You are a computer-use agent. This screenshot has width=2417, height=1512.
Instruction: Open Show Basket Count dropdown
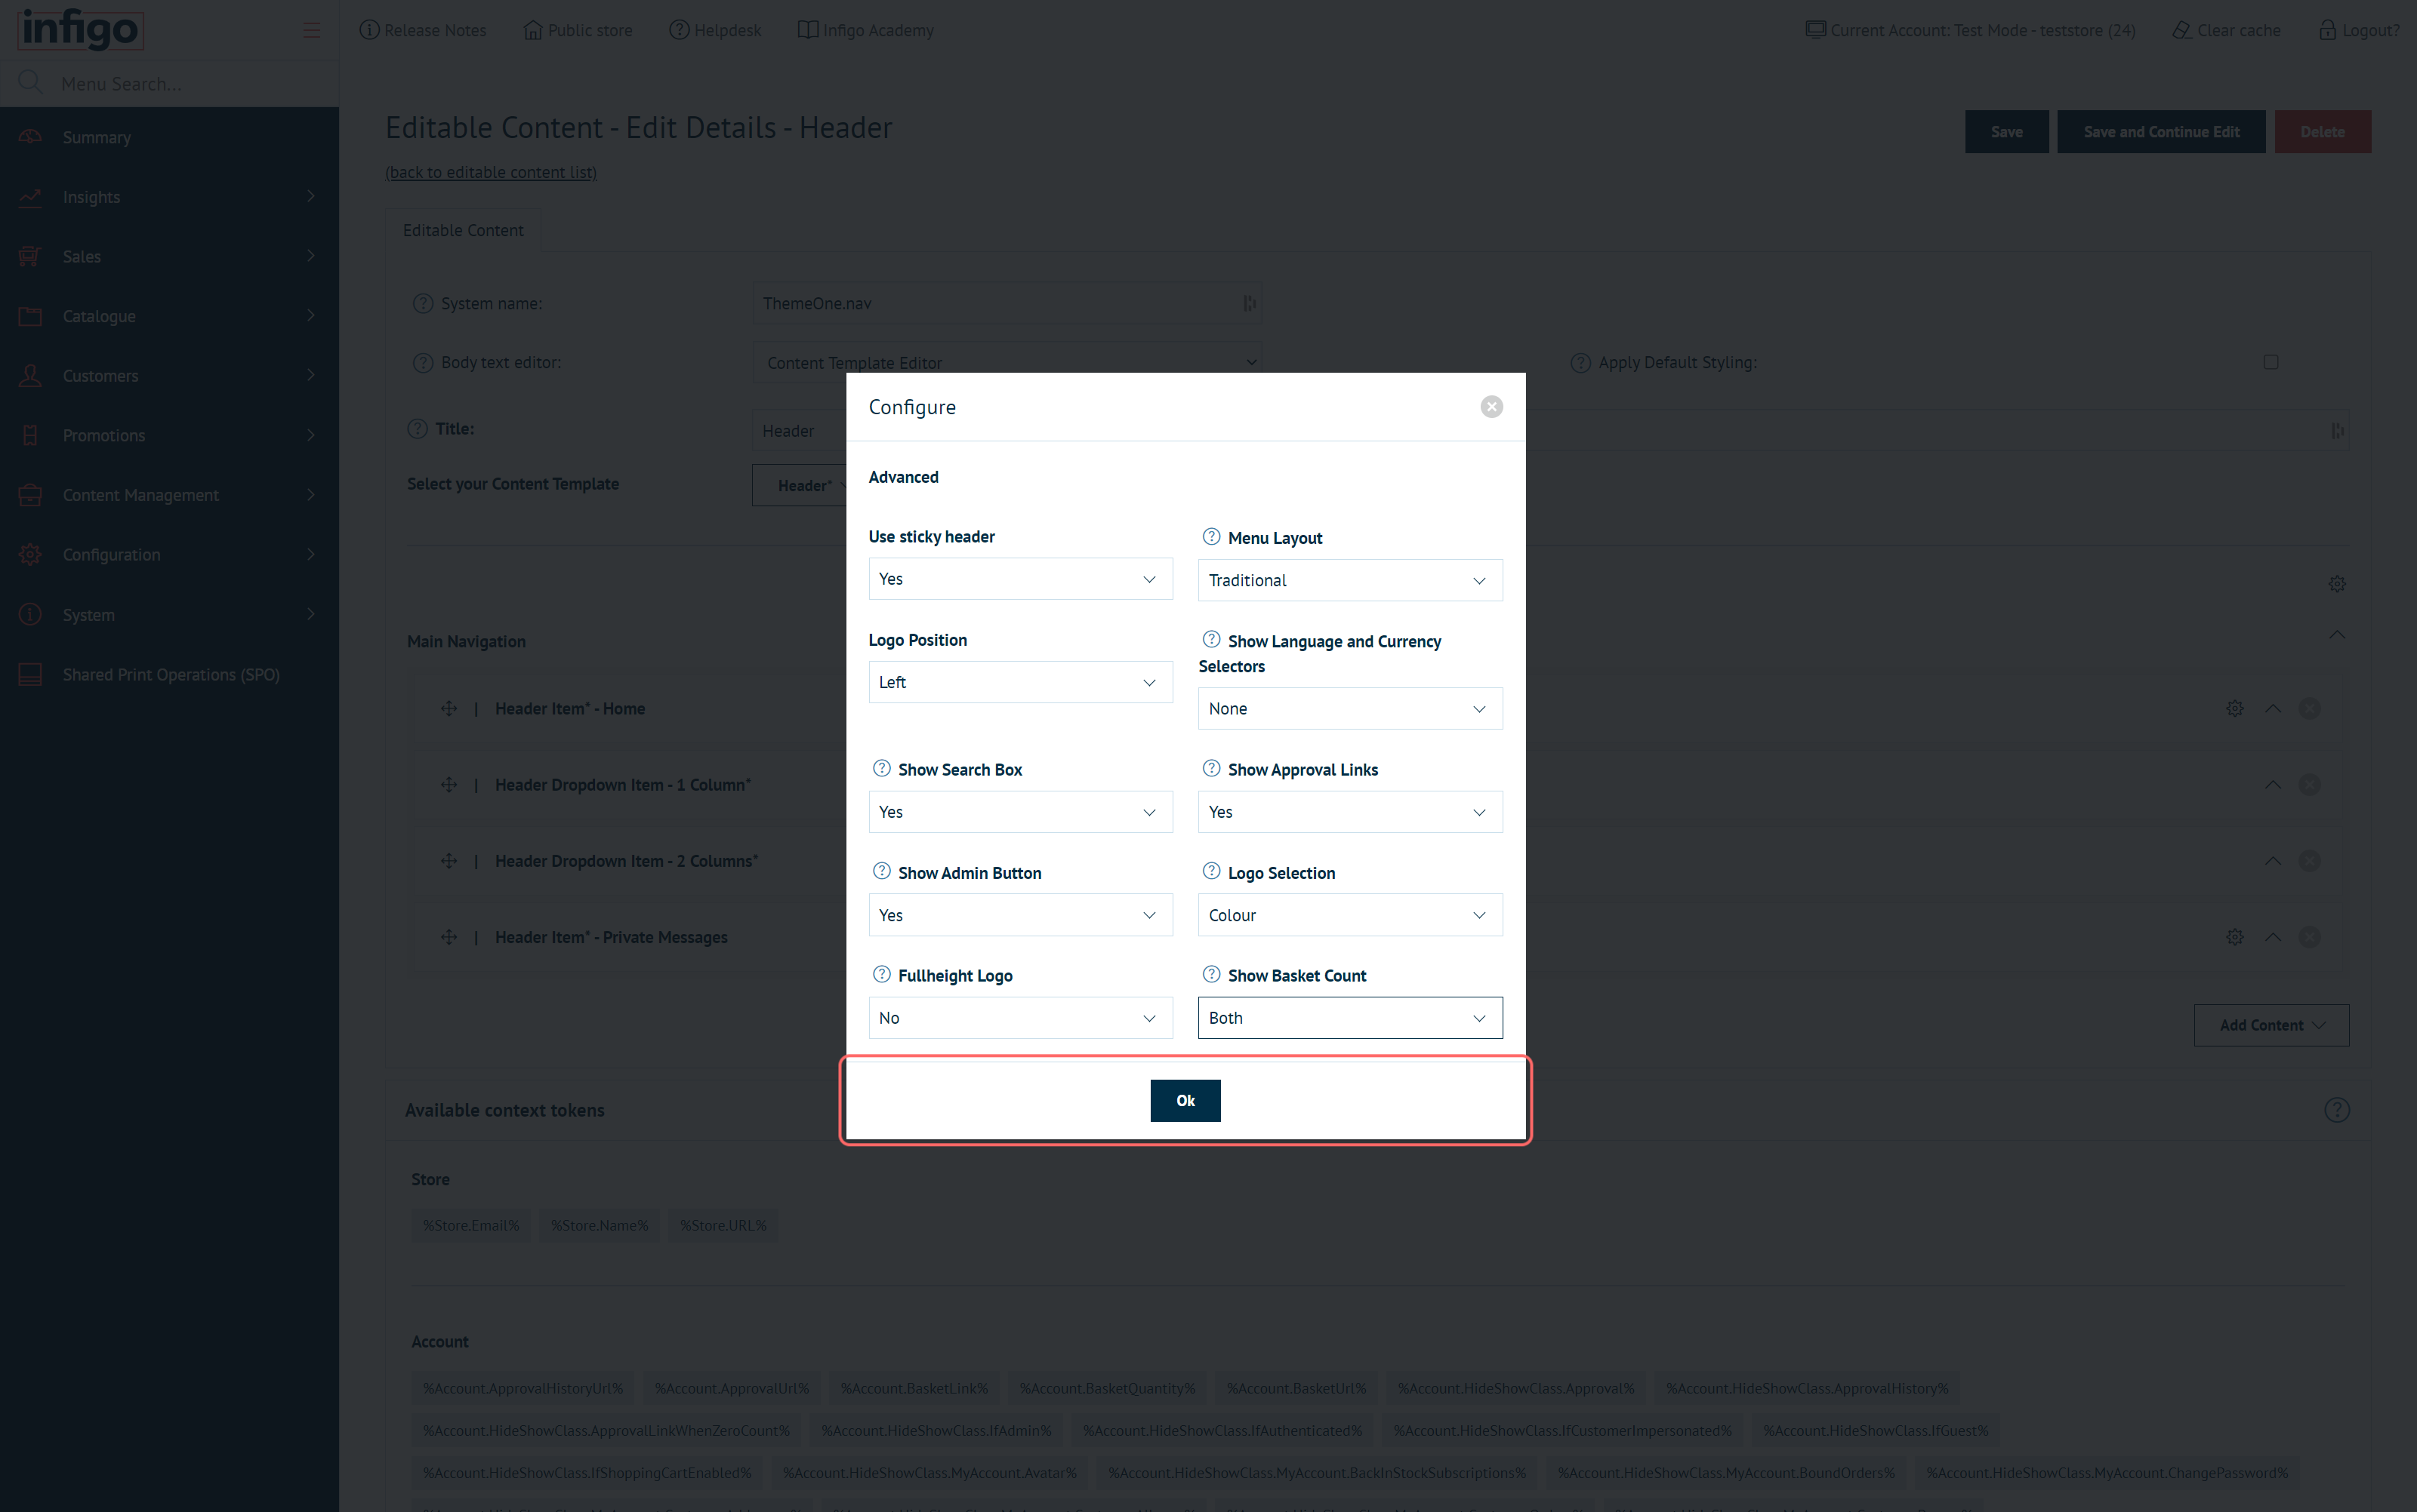pyautogui.click(x=1349, y=1018)
